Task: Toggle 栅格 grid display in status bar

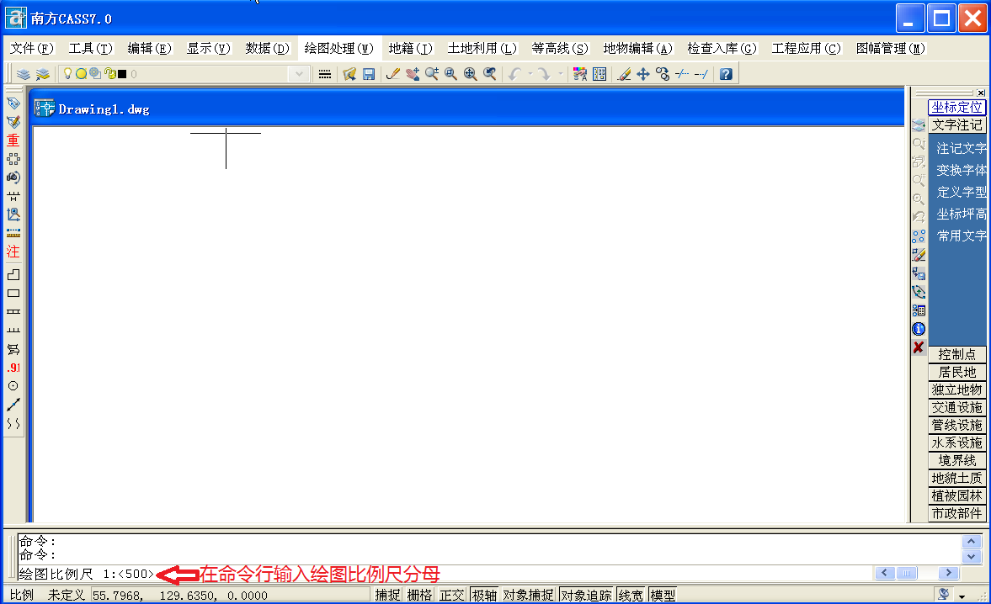Action: 419,595
